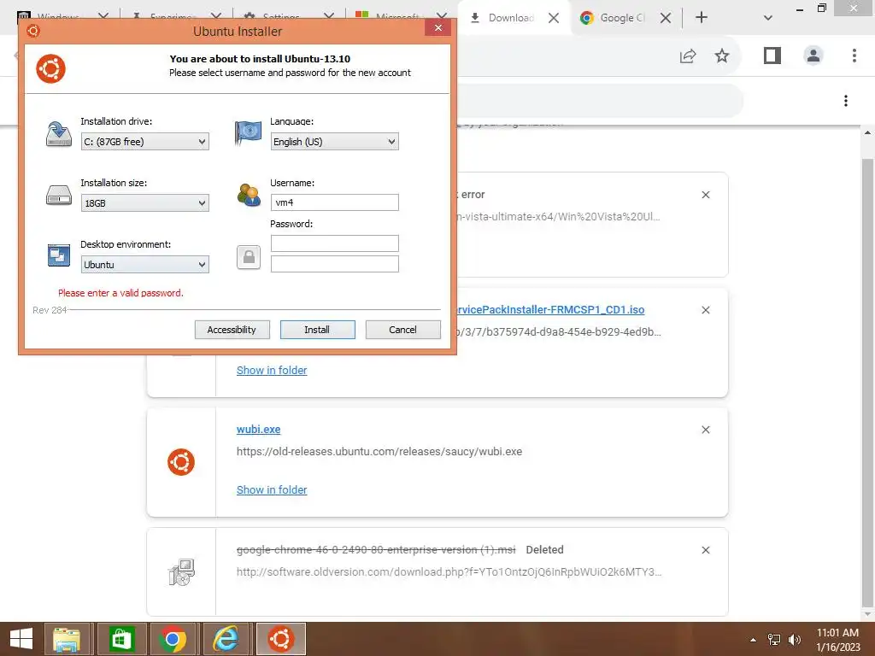Click the wubi.exe Ubuntu file icon

[181, 462]
